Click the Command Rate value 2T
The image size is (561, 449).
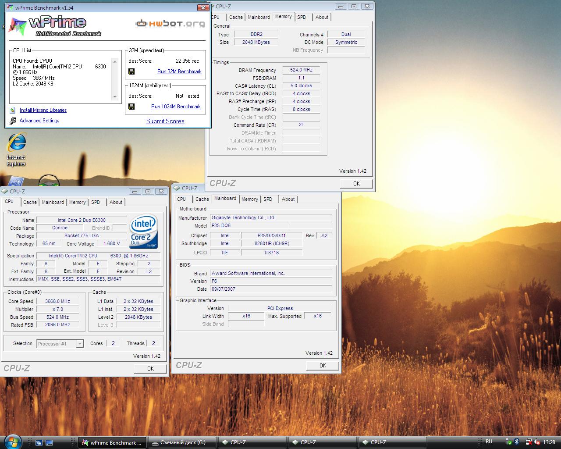tap(302, 125)
